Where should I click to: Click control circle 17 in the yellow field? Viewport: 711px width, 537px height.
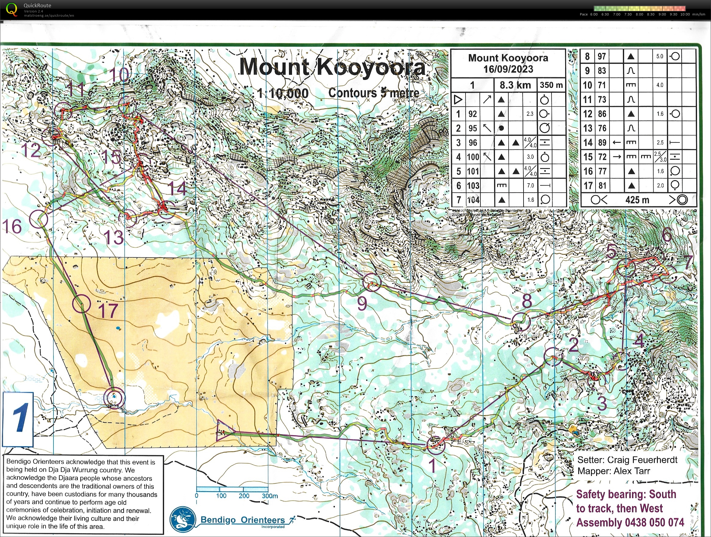(81, 304)
